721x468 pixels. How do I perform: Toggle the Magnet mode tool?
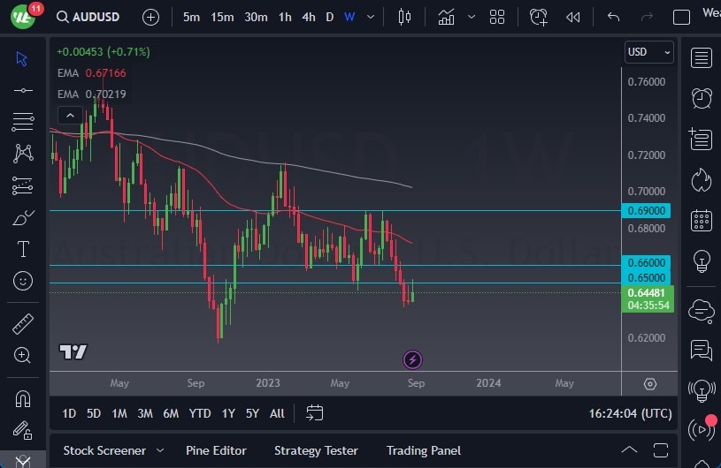(23, 398)
